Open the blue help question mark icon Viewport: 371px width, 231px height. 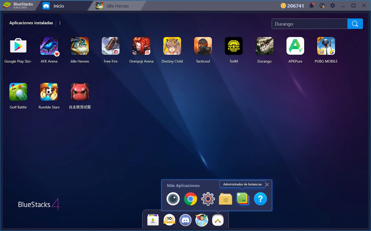pyautogui.click(x=260, y=199)
